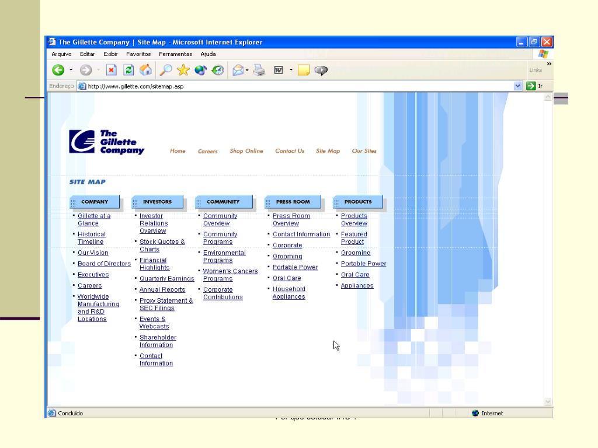Click the Internet zone globe icon

pyautogui.click(x=475, y=414)
